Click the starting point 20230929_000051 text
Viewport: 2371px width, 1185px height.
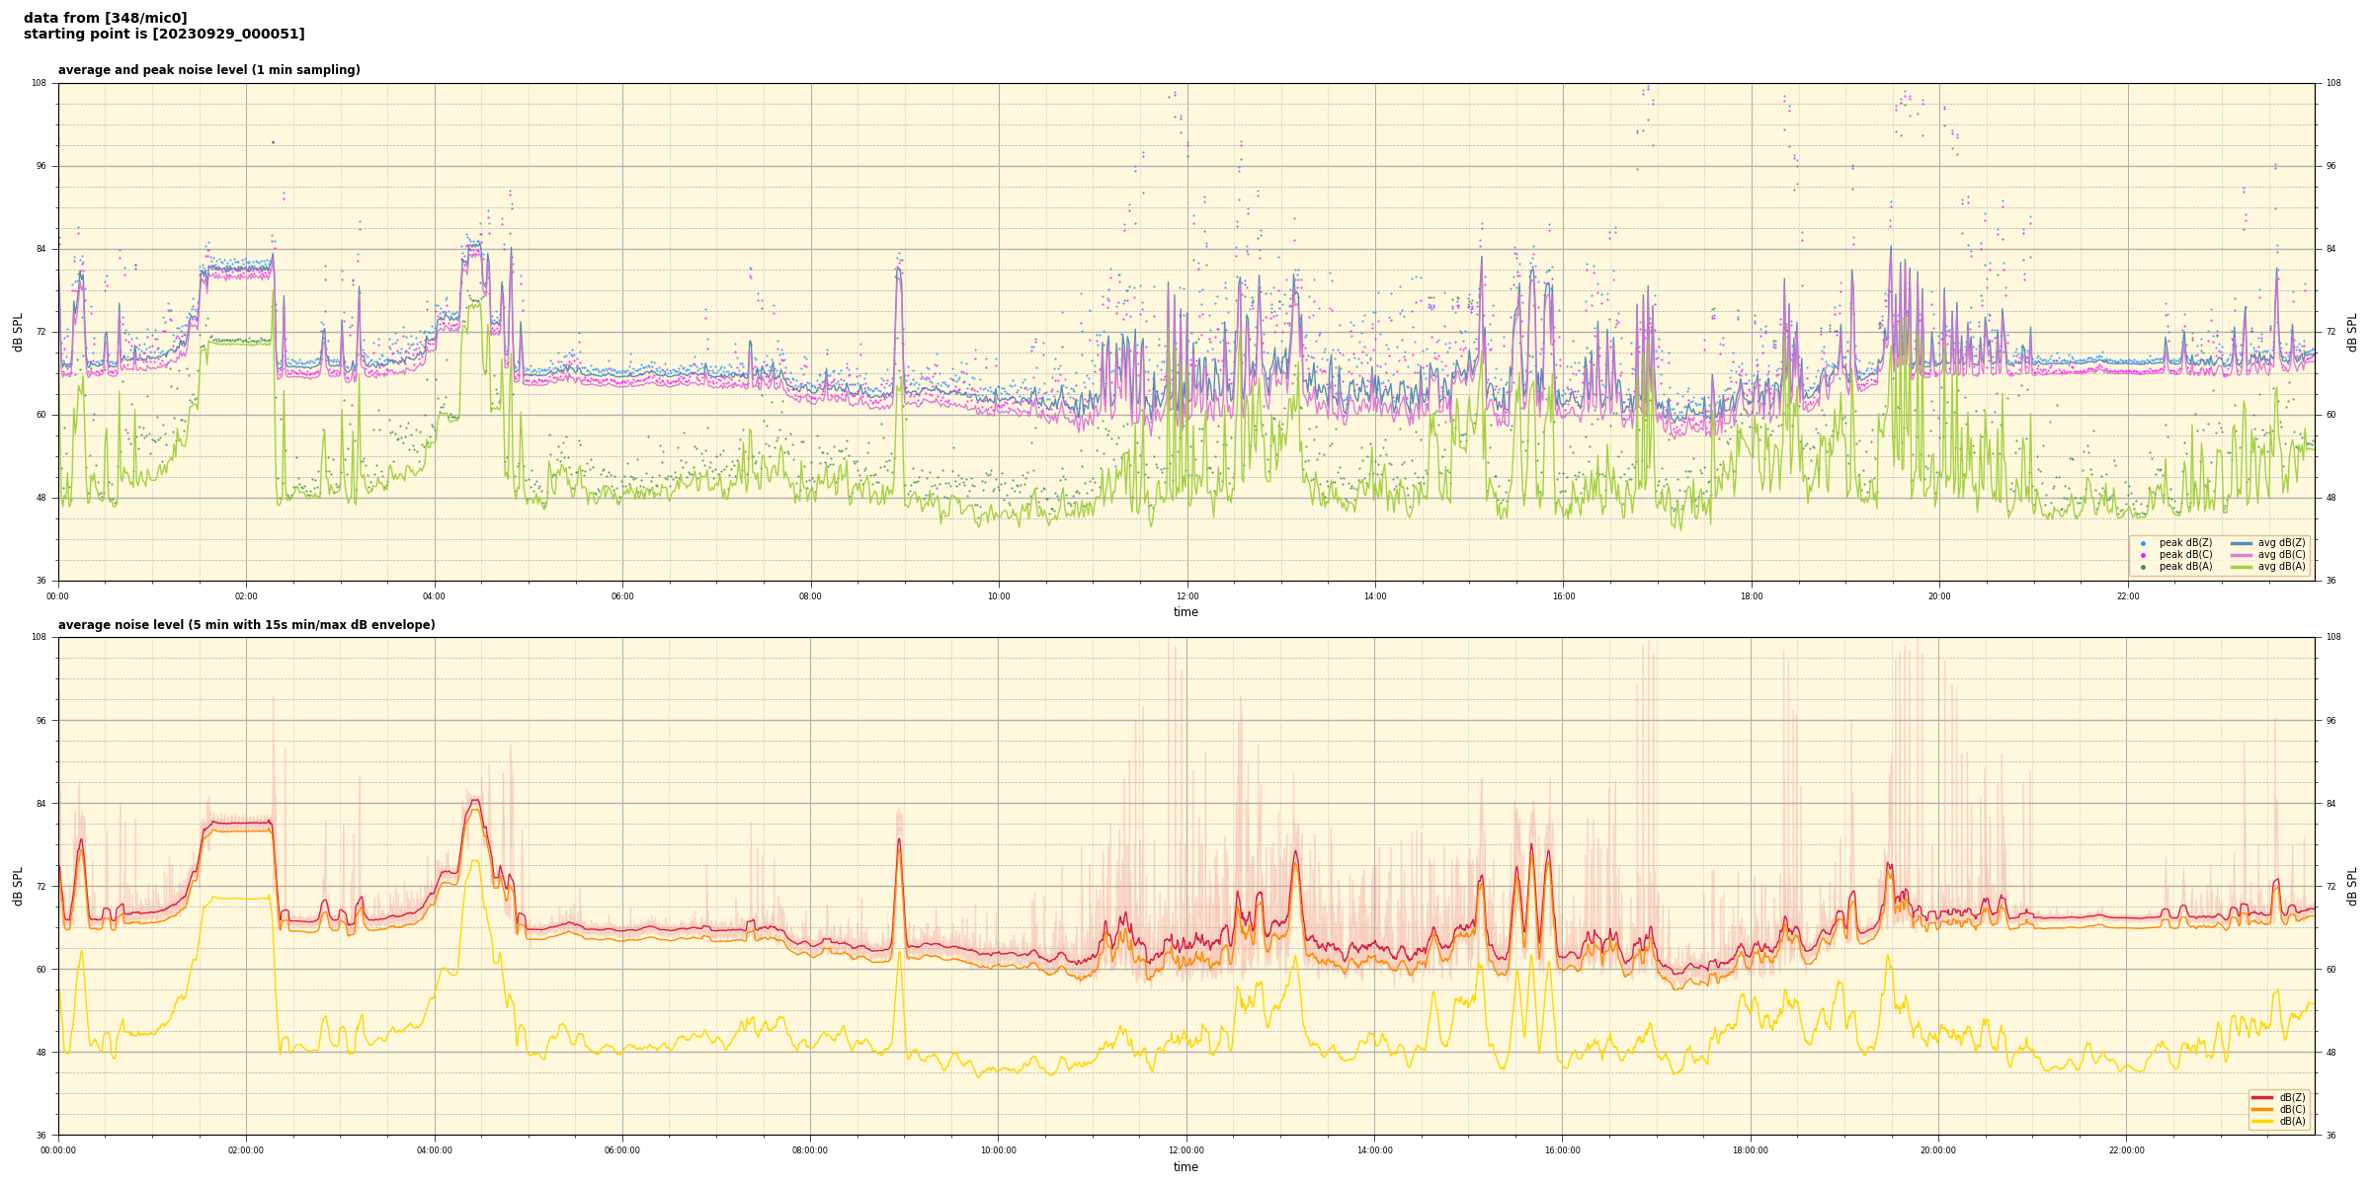click(x=164, y=35)
